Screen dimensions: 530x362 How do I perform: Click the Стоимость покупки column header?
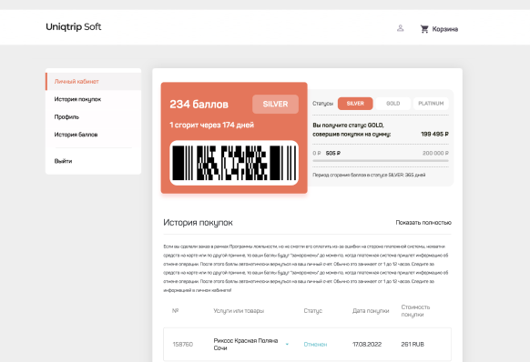click(x=415, y=311)
